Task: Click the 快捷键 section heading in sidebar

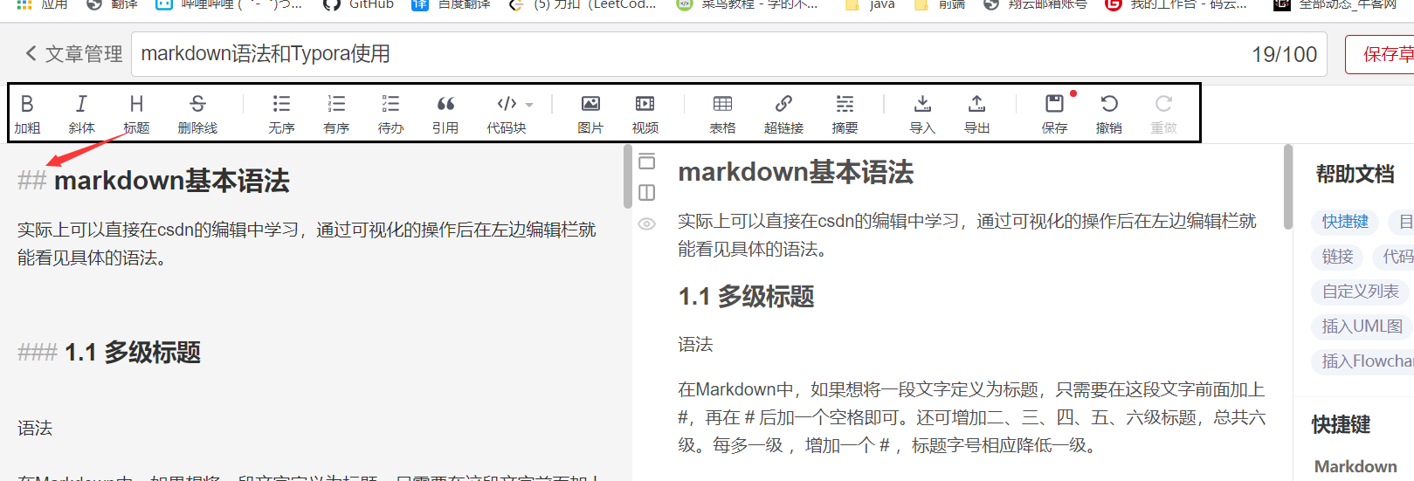Action: point(1341,425)
